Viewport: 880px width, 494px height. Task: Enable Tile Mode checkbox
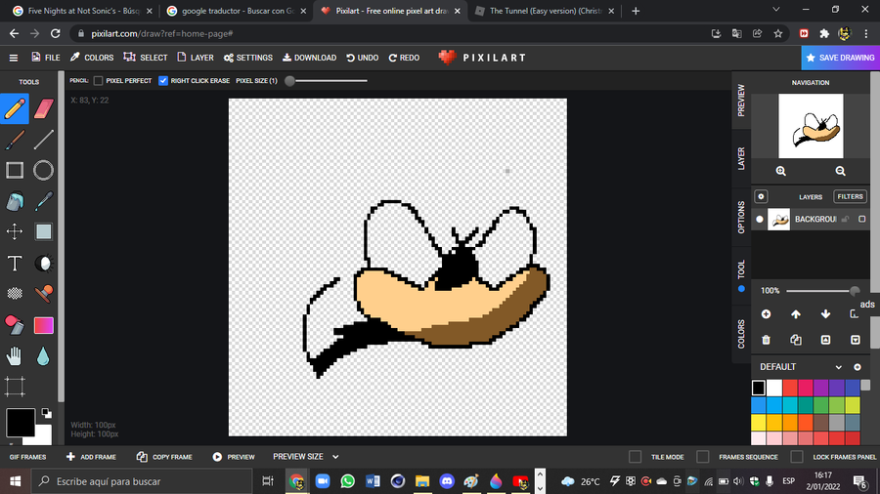(636, 457)
